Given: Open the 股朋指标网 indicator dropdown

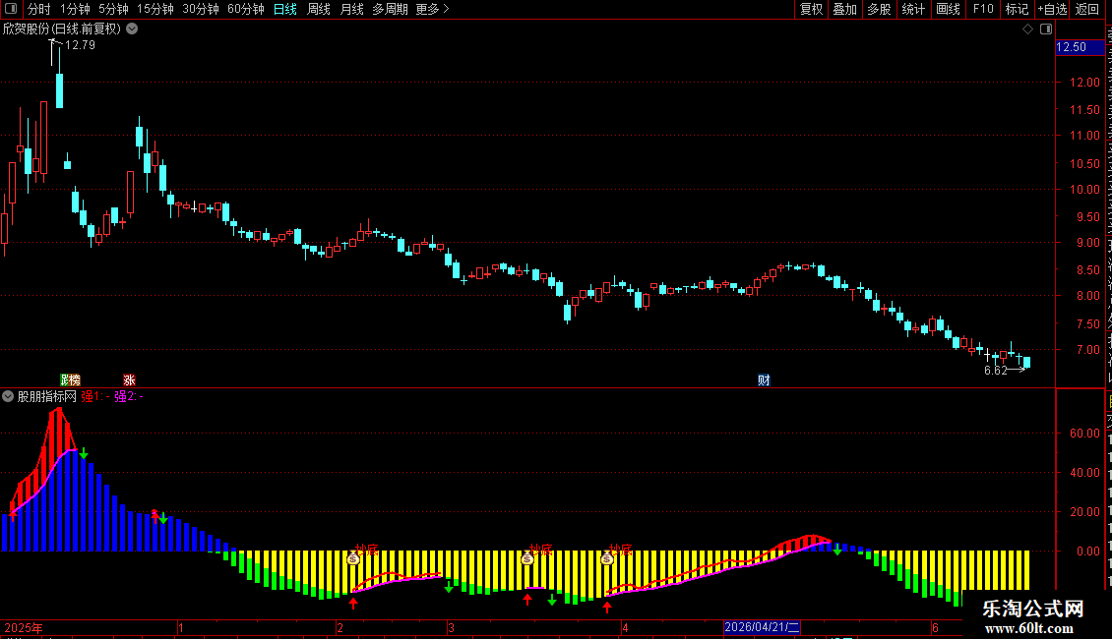Looking at the screenshot, I should tap(8, 397).
